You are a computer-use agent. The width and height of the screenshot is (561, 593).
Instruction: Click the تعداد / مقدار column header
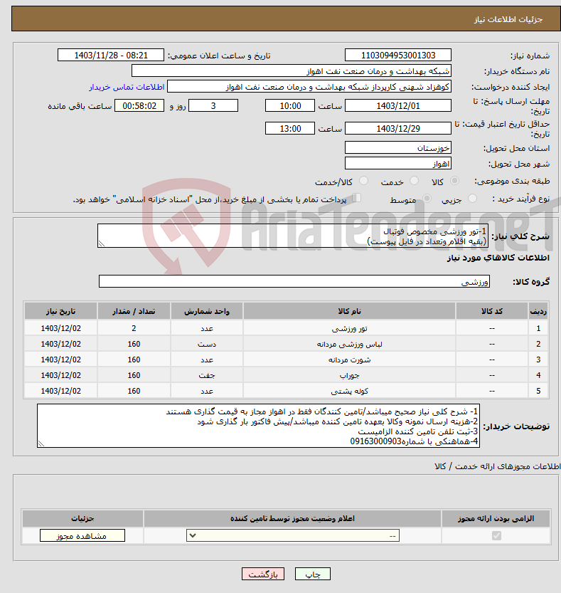coord(134,311)
